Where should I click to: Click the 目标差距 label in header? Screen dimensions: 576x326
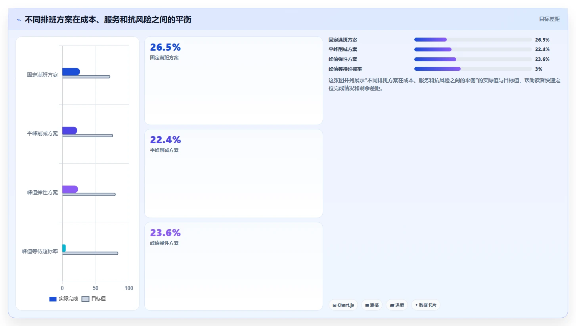click(549, 19)
